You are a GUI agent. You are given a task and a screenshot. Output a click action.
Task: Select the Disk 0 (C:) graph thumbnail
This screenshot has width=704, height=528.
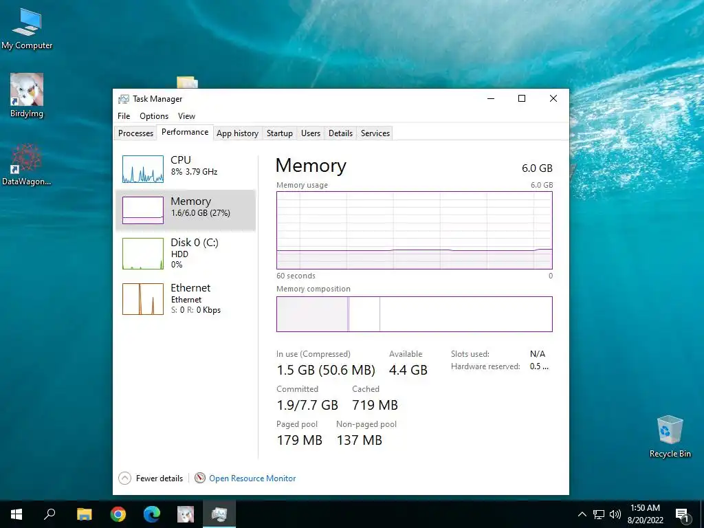(x=143, y=254)
